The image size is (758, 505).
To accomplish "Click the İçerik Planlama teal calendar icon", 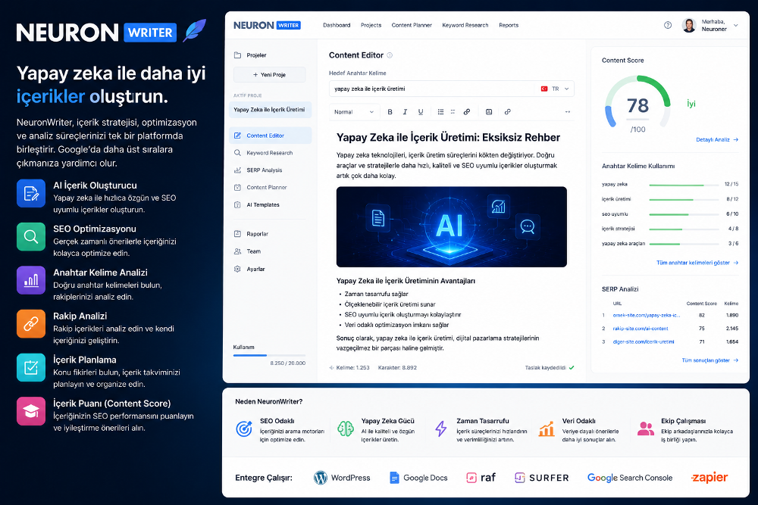I will pos(31,367).
